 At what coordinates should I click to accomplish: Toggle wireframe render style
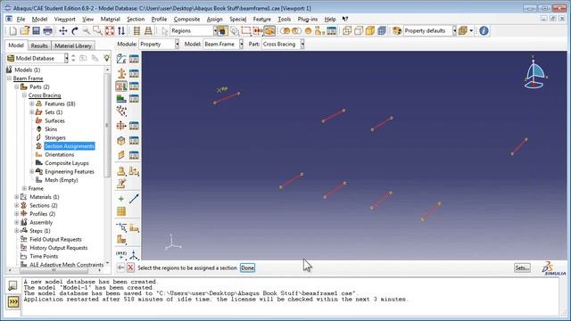(347, 31)
